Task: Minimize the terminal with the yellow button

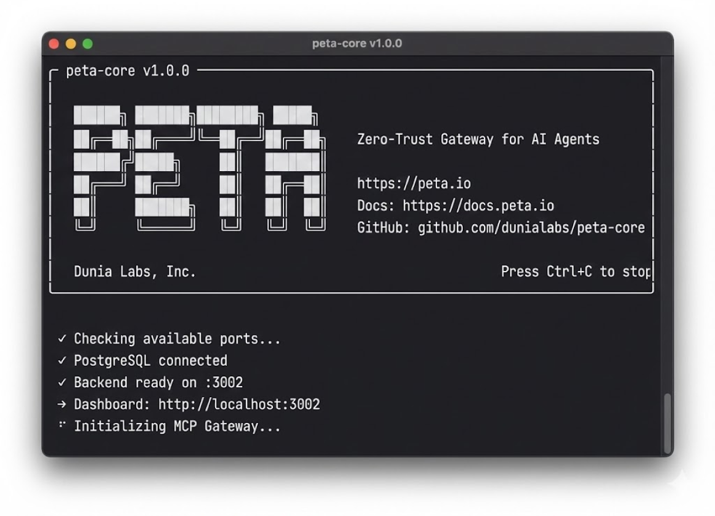Action: (x=70, y=44)
